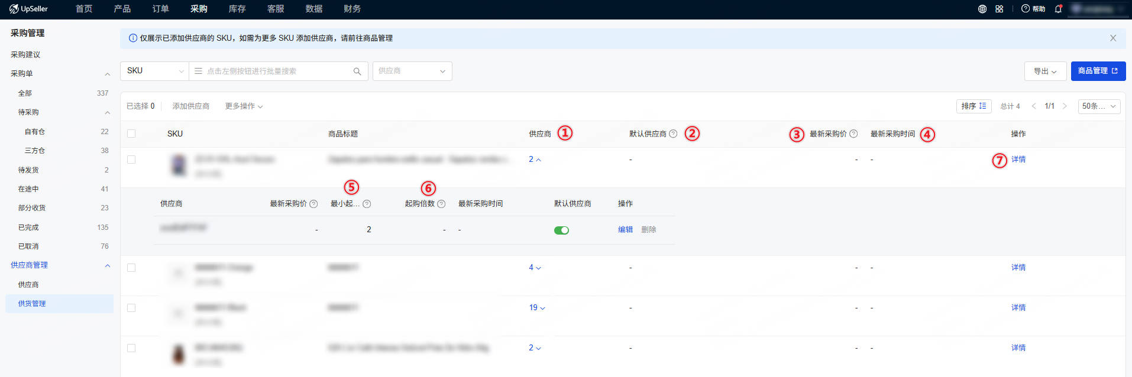Expand the 4 suppliers list

point(535,268)
